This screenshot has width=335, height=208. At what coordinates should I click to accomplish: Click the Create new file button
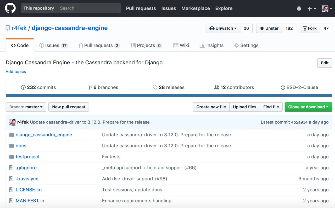point(211,107)
